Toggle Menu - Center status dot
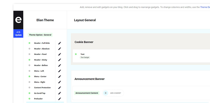Viewport: 210px width, 103px height. tap(29, 76)
